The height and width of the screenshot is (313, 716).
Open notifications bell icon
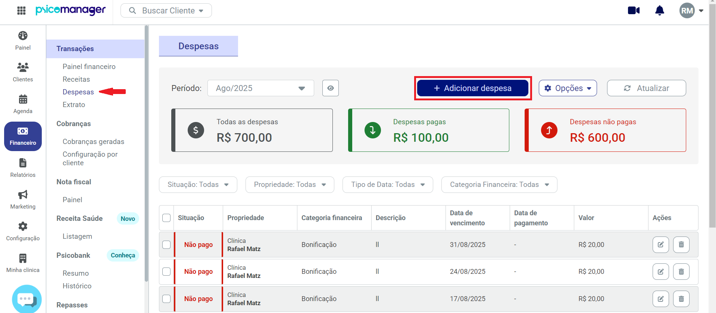(x=660, y=10)
